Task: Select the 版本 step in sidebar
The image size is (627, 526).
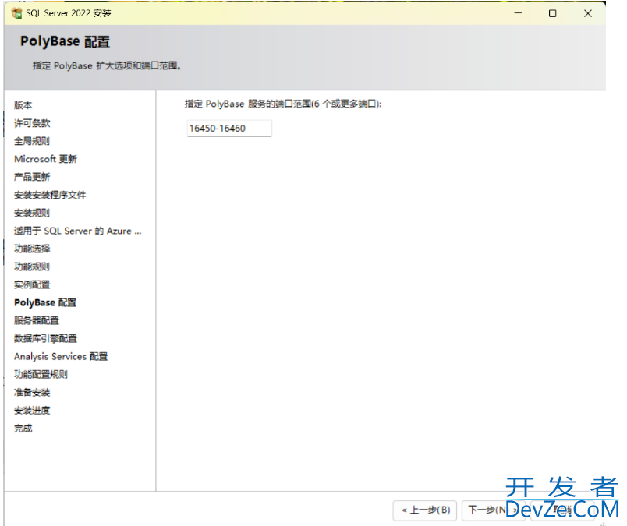Action: pyautogui.click(x=23, y=105)
